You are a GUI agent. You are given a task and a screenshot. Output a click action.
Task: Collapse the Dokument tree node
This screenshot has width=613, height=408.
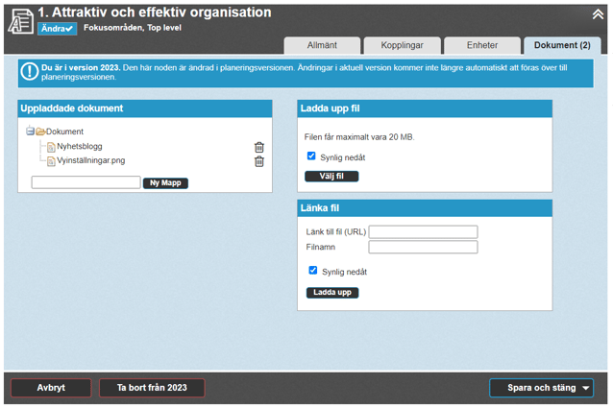[x=31, y=132]
